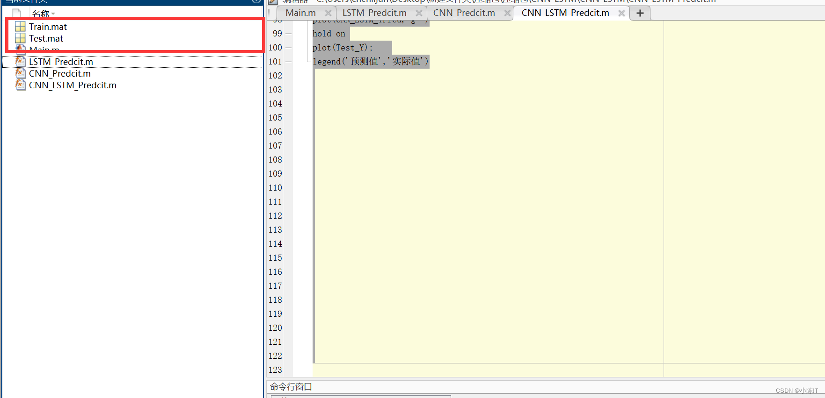825x398 pixels.
Task: Select LSTM_Predcit.m in the current folder
Action: pos(61,62)
